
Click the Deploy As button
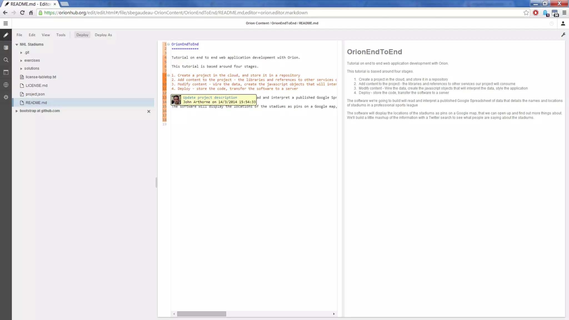(x=103, y=35)
